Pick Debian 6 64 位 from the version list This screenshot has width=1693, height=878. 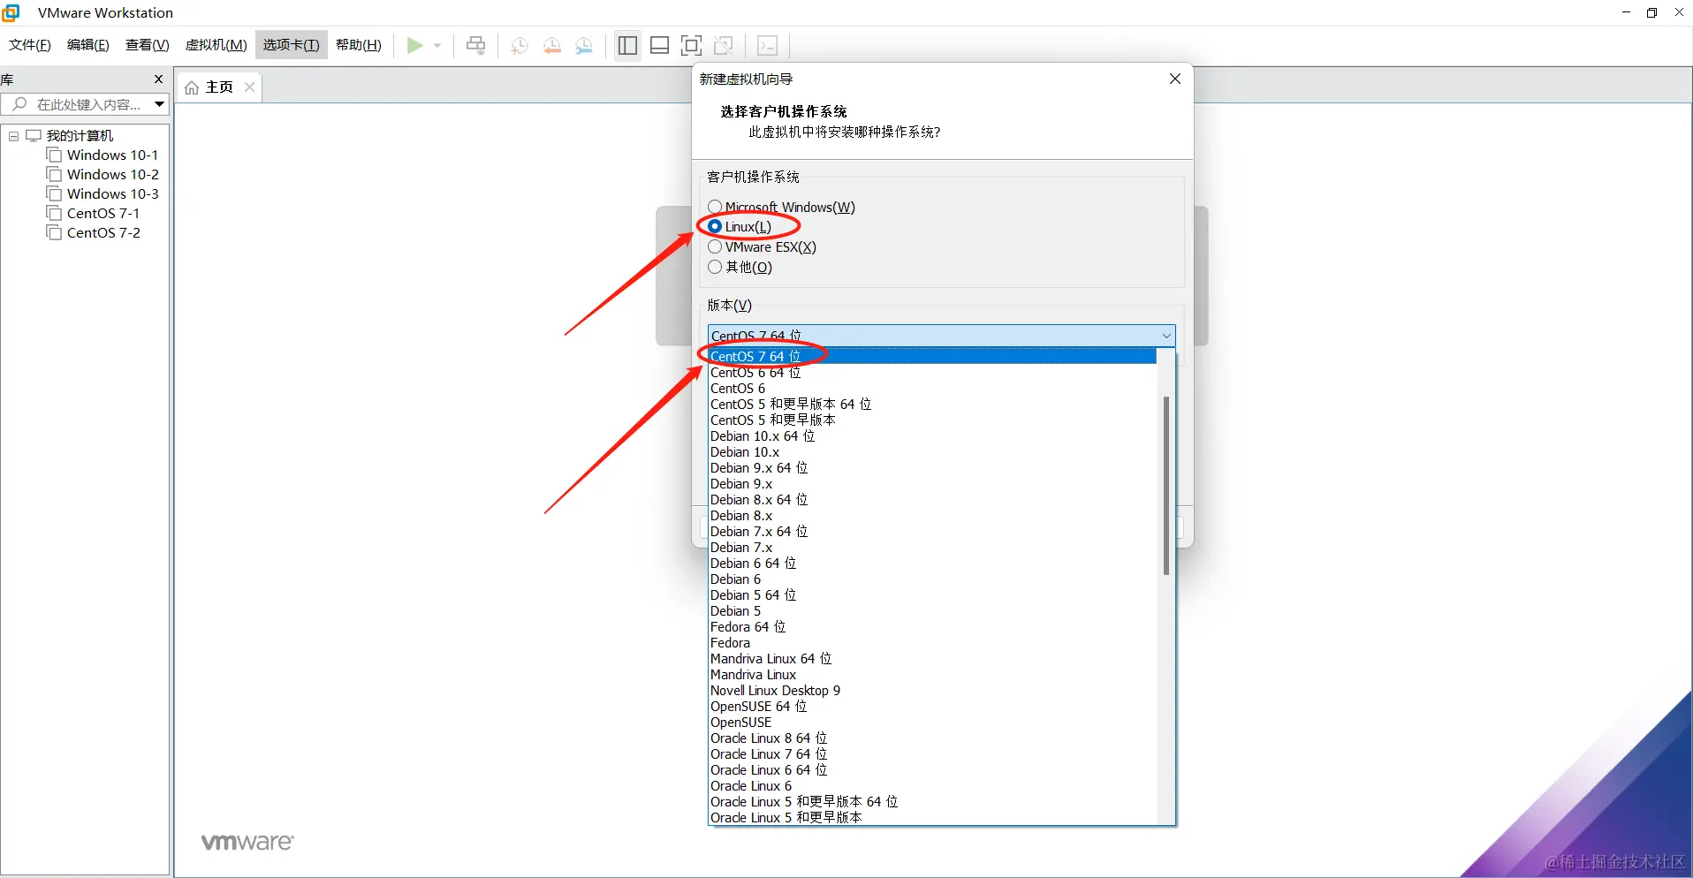point(932,564)
